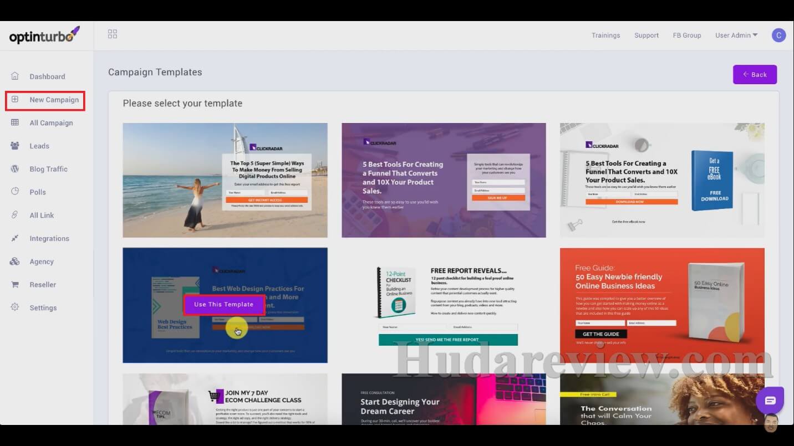Screen dimensions: 794x446
Task: Open Settings from sidebar
Action: coord(43,308)
